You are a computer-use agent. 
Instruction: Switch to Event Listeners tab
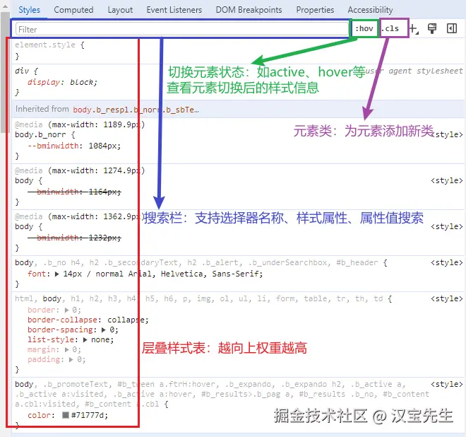[174, 10]
